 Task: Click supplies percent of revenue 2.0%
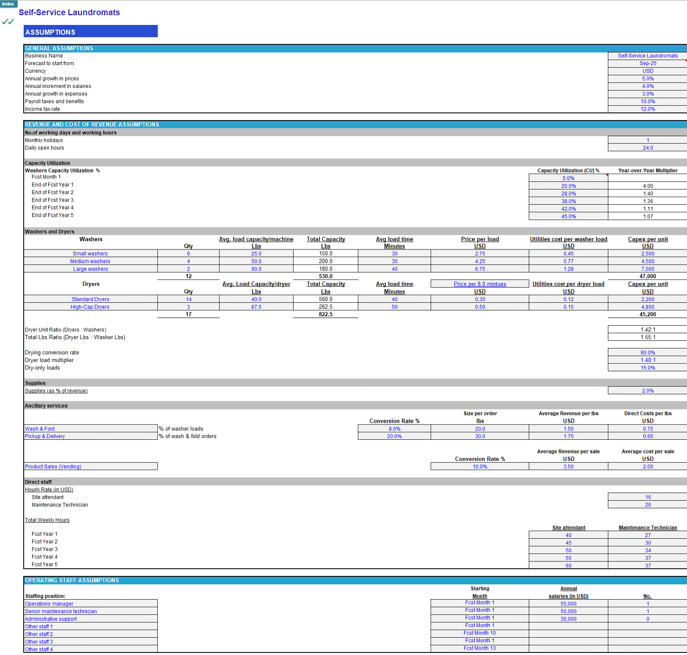coord(647,391)
